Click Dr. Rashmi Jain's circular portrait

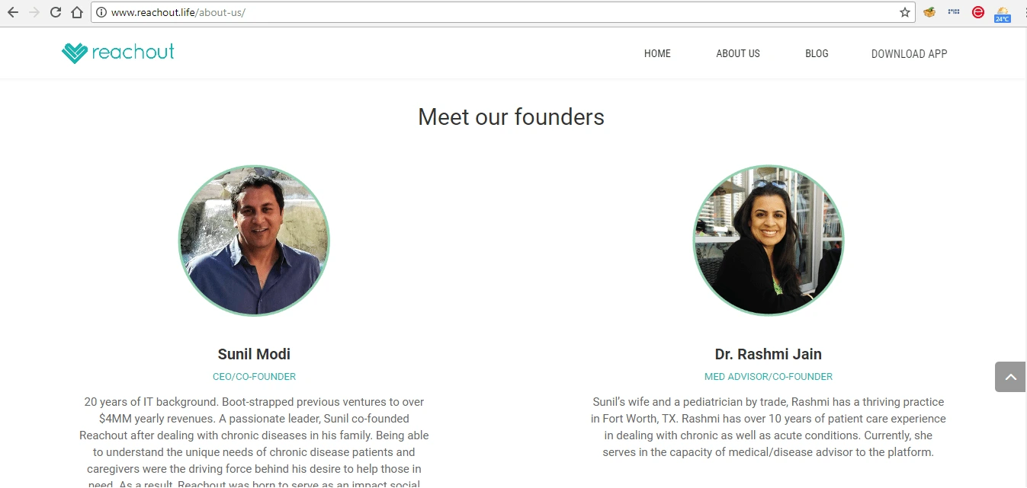tap(769, 241)
